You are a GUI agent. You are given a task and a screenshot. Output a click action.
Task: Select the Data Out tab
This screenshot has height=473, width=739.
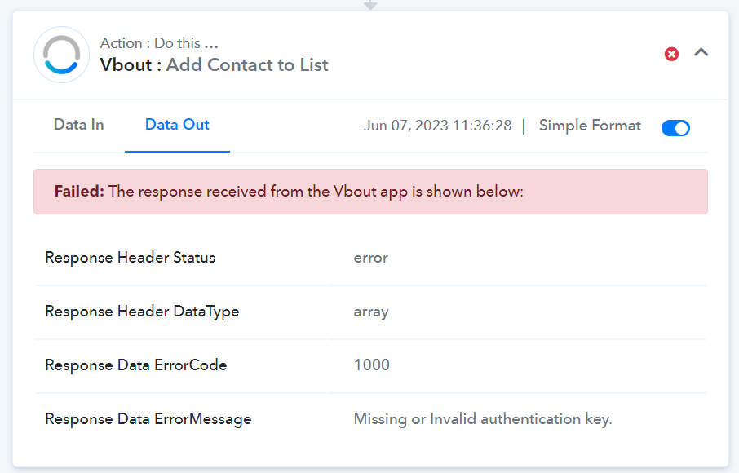click(x=177, y=125)
